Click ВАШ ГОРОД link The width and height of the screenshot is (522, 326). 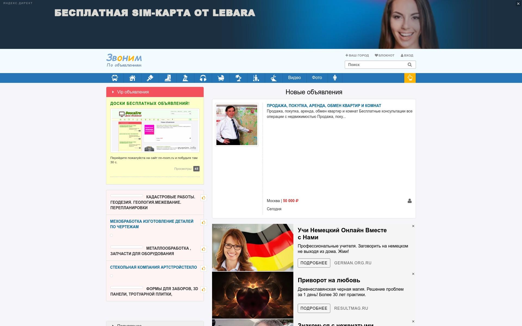(357, 55)
